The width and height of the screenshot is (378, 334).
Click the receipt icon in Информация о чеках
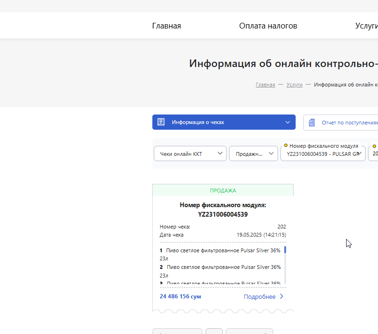click(161, 122)
